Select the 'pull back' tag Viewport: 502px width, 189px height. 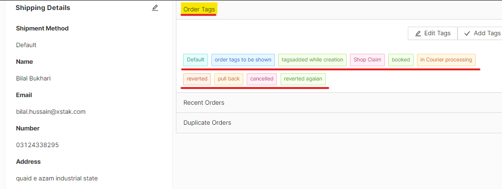click(229, 79)
